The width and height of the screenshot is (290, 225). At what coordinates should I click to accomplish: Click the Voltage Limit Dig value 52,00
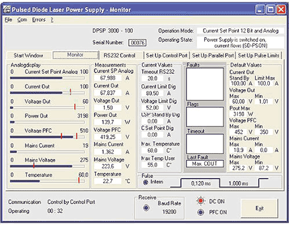click(x=153, y=108)
